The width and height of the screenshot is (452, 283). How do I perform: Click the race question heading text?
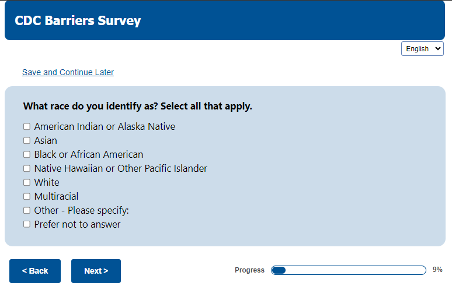point(137,107)
